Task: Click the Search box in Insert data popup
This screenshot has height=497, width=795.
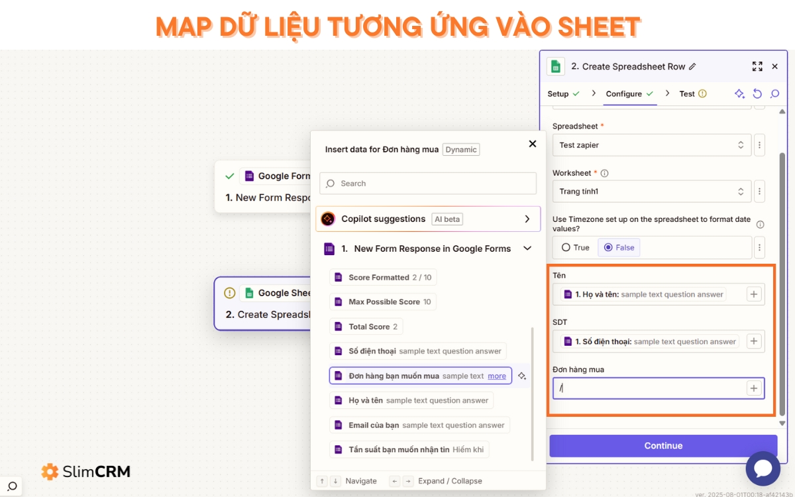Action: [428, 184]
